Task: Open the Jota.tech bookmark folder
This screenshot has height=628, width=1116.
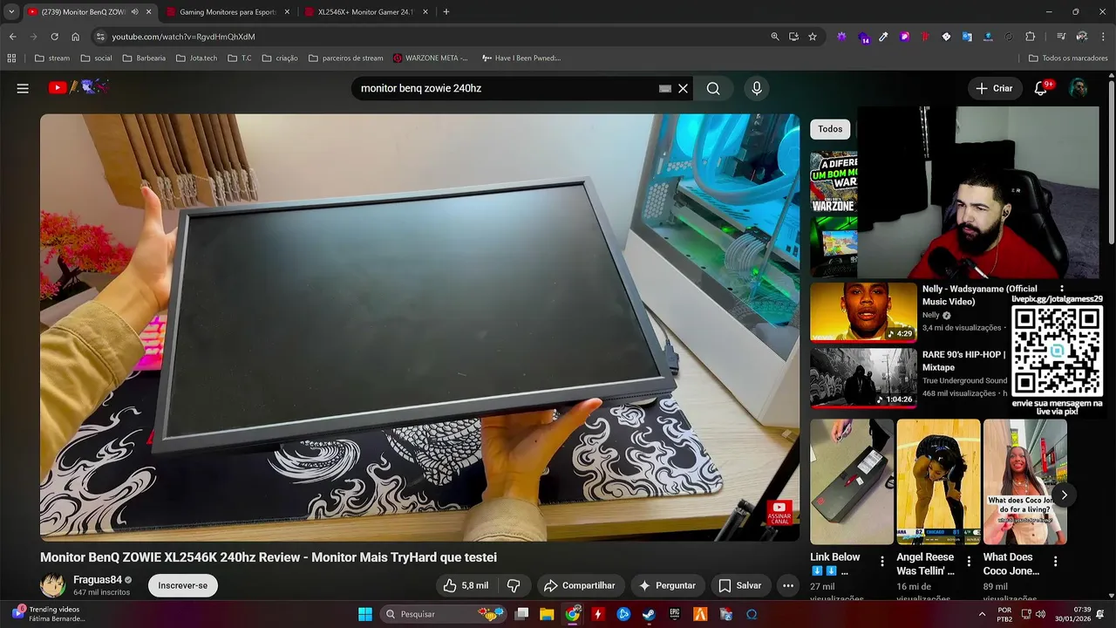Action: pos(196,58)
